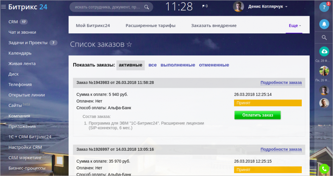
Task: Click the right sidebar search magnifier
Action: pos(324,38)
